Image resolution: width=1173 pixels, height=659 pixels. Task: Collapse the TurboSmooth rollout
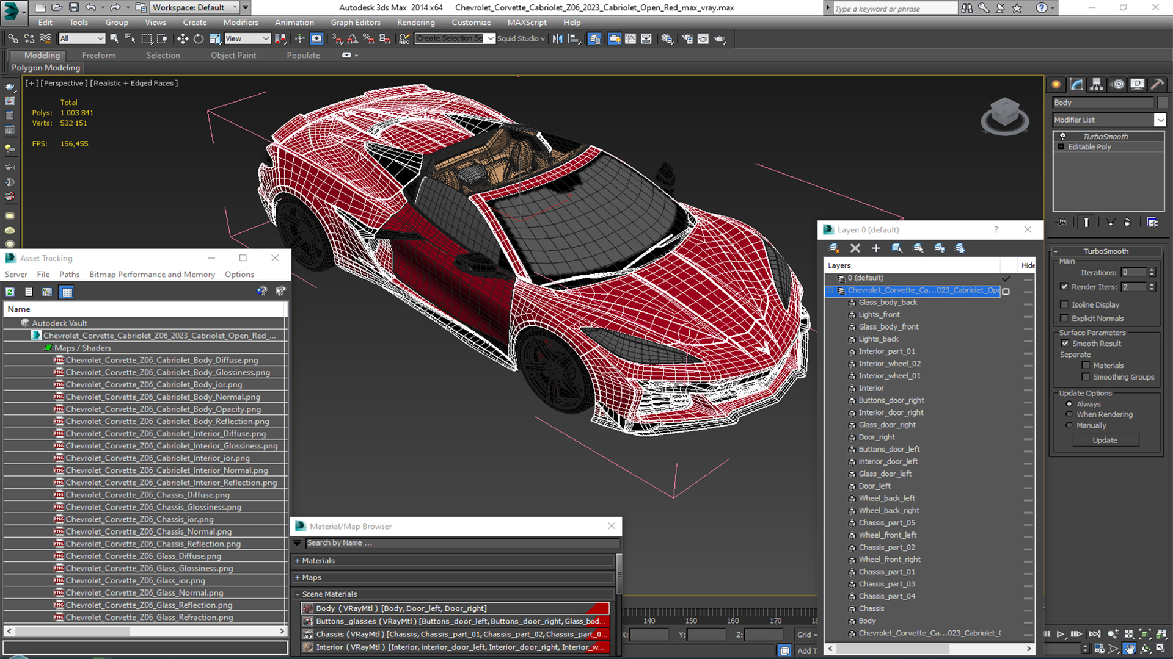1056,251
